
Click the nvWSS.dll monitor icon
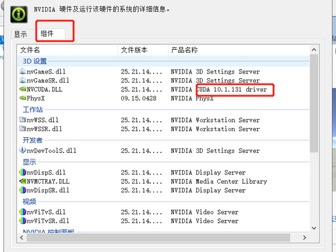pyautogui.click(x=22, y=119)
